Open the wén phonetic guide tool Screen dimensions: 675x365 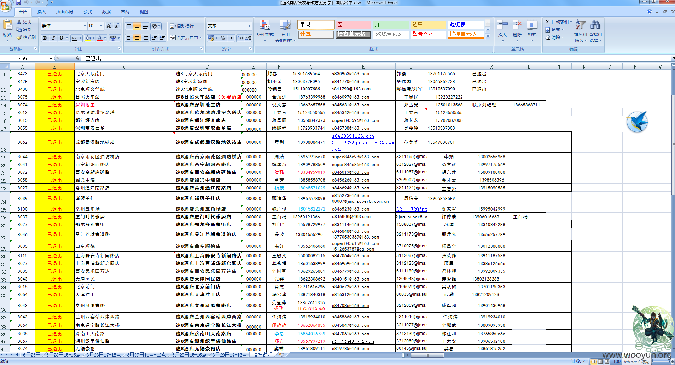pyautogui.click(x=113, y=38)
